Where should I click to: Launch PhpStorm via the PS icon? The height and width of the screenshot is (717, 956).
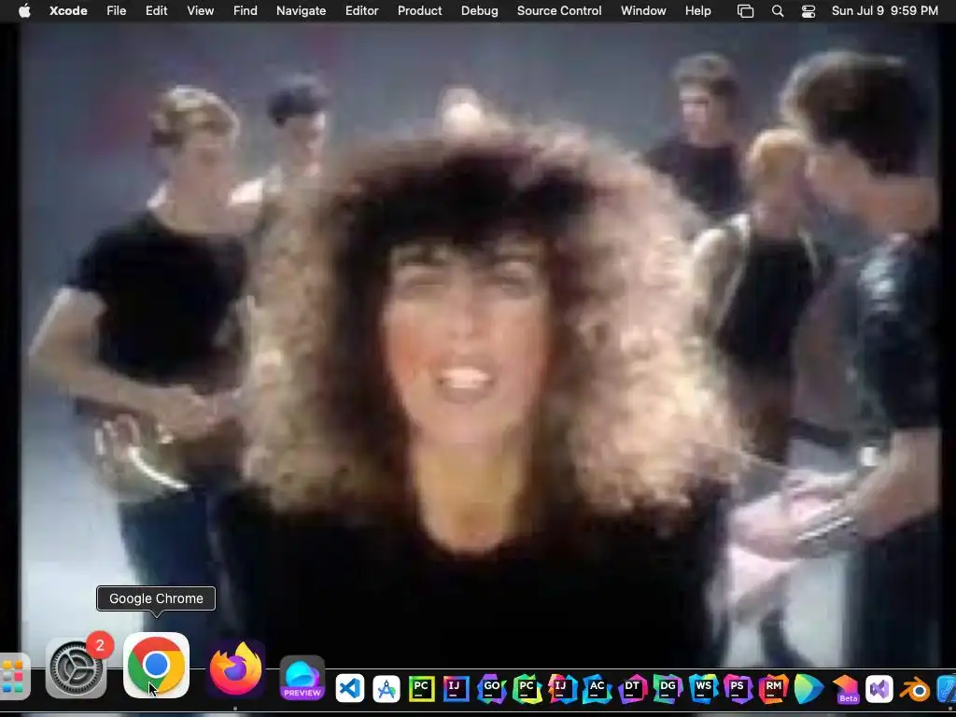[738, 689]
